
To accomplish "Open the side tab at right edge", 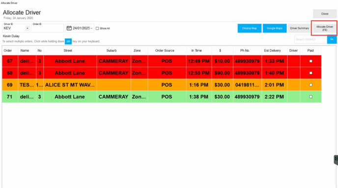I will point(336,160).
